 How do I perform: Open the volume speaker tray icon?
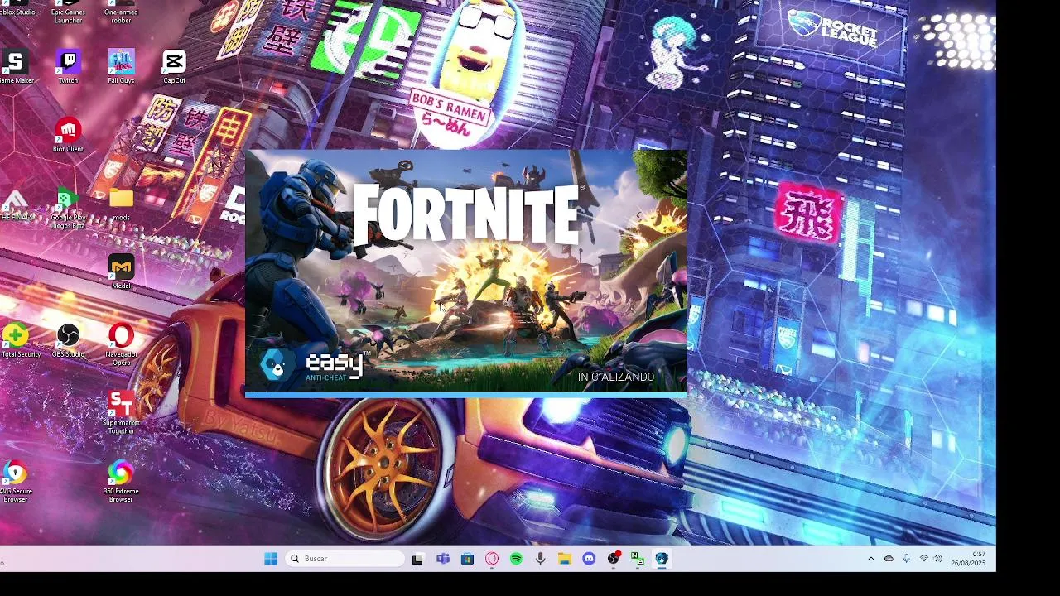[x=937, y=559]
